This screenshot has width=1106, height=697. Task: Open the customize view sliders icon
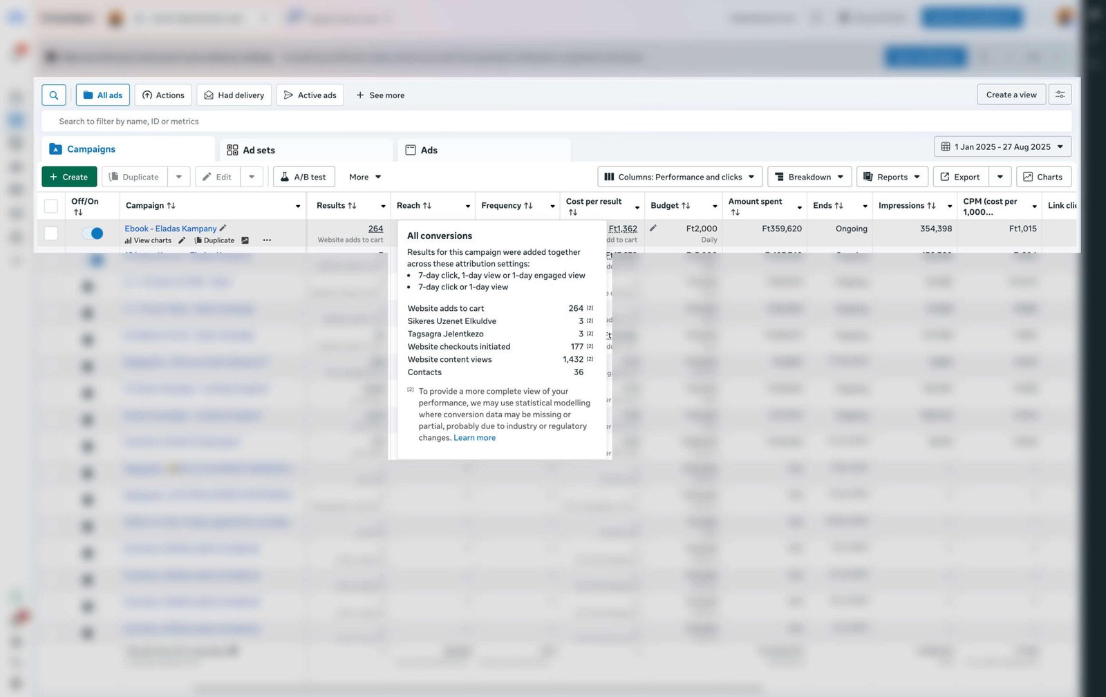1060,95
